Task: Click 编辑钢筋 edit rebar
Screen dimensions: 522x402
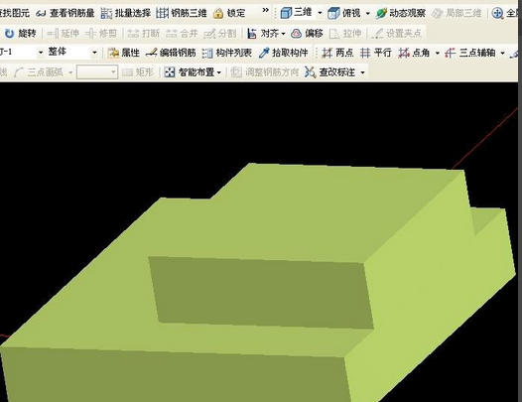Action: (171, 53)
